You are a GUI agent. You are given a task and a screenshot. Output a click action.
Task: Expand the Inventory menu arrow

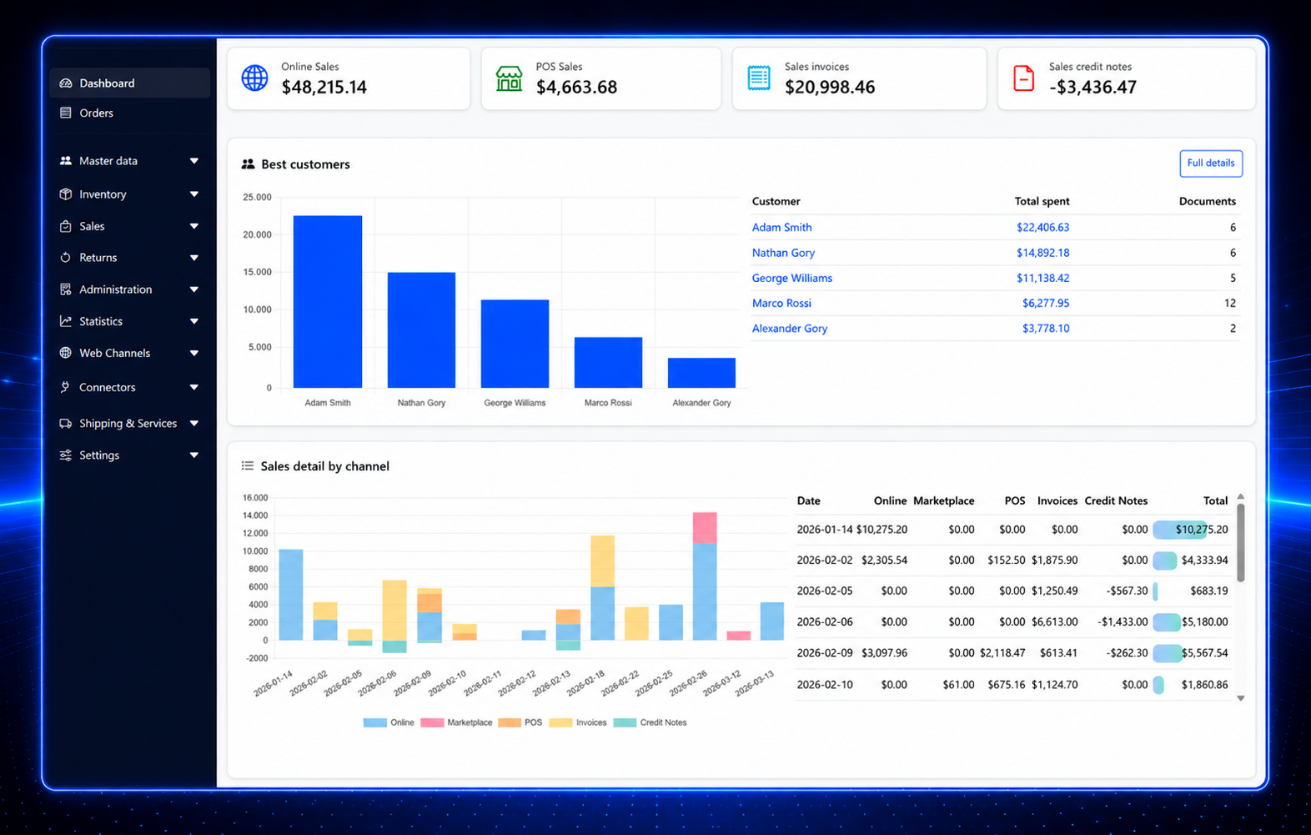(x=194, y=194)
